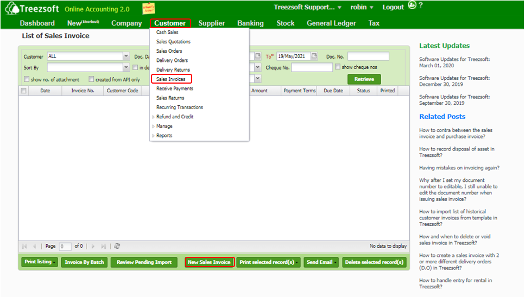
Task: Go to last page of the grid
Action: pos(104,247)
